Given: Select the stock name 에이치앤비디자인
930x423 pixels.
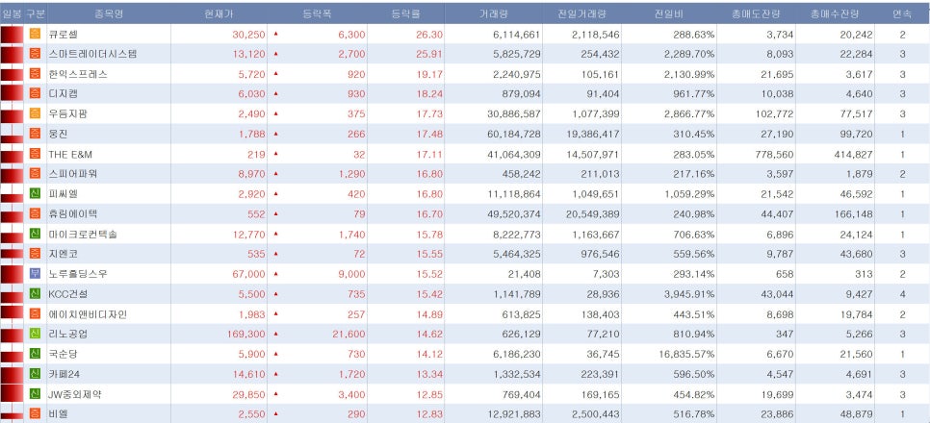Looking at the screenshot, I should click(88, 314).
